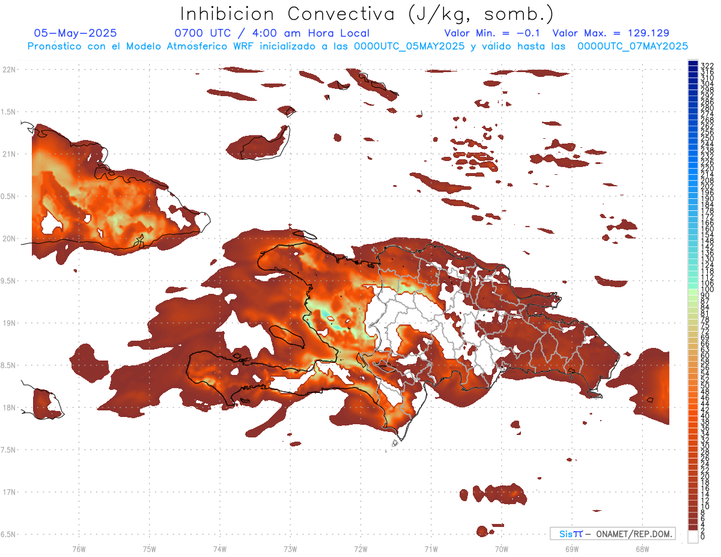Click the valid-until time "0000UTC_07MAY2025"
The width and height of the screenshot is (721, 557).
pyautogui.click(x=633, y=46)
